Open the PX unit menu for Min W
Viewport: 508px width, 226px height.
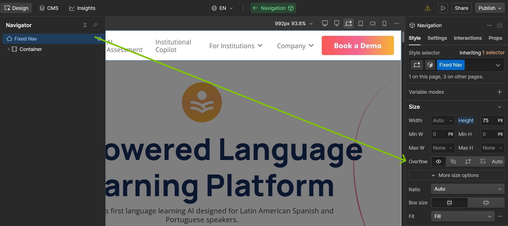click(x=451, y=134)
